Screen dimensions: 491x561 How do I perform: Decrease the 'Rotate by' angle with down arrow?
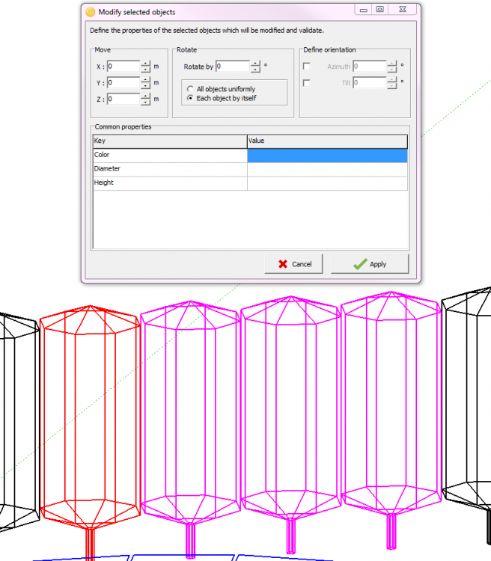pos(255,70)
